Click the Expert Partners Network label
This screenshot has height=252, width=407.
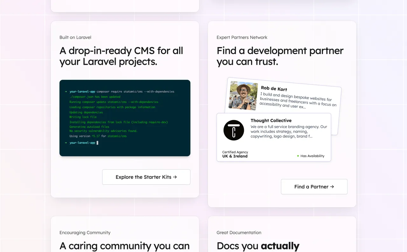tap(242, 37)
